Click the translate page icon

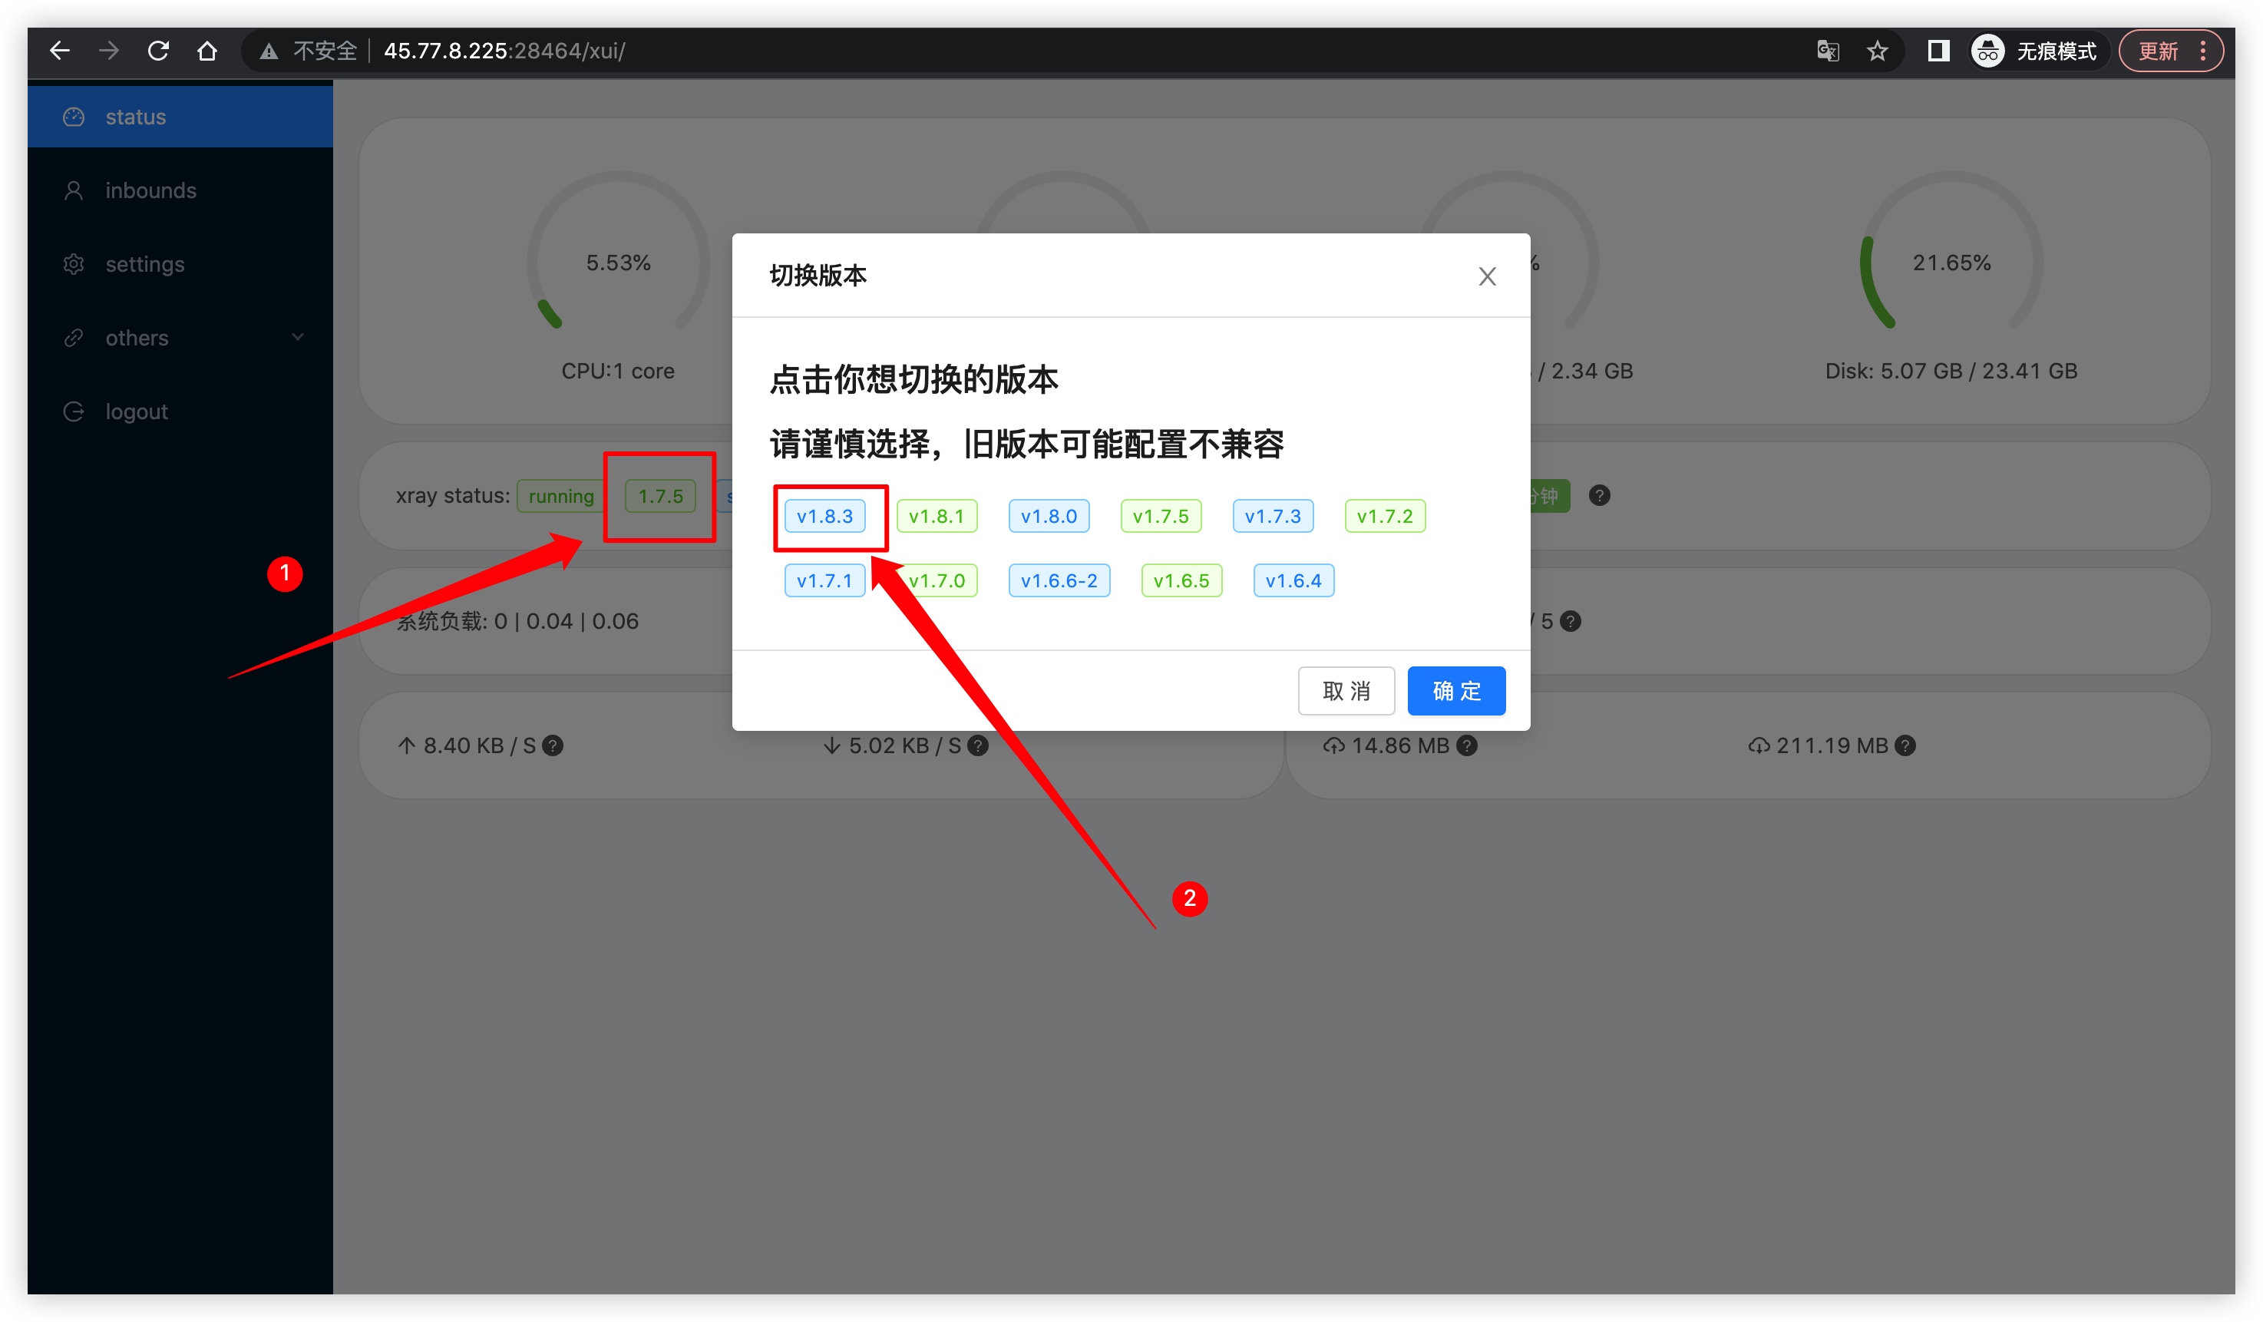pos(1828,51)
